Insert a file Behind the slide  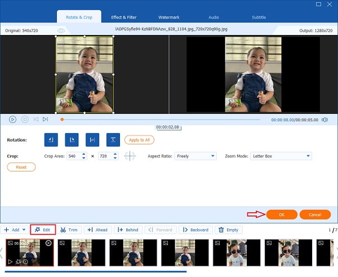click(128, 230)
